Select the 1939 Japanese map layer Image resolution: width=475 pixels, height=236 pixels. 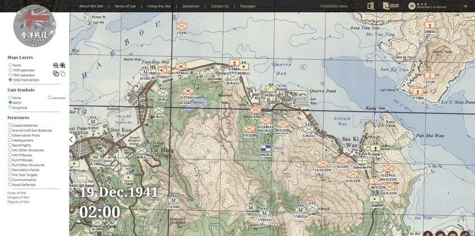point(10,70)
